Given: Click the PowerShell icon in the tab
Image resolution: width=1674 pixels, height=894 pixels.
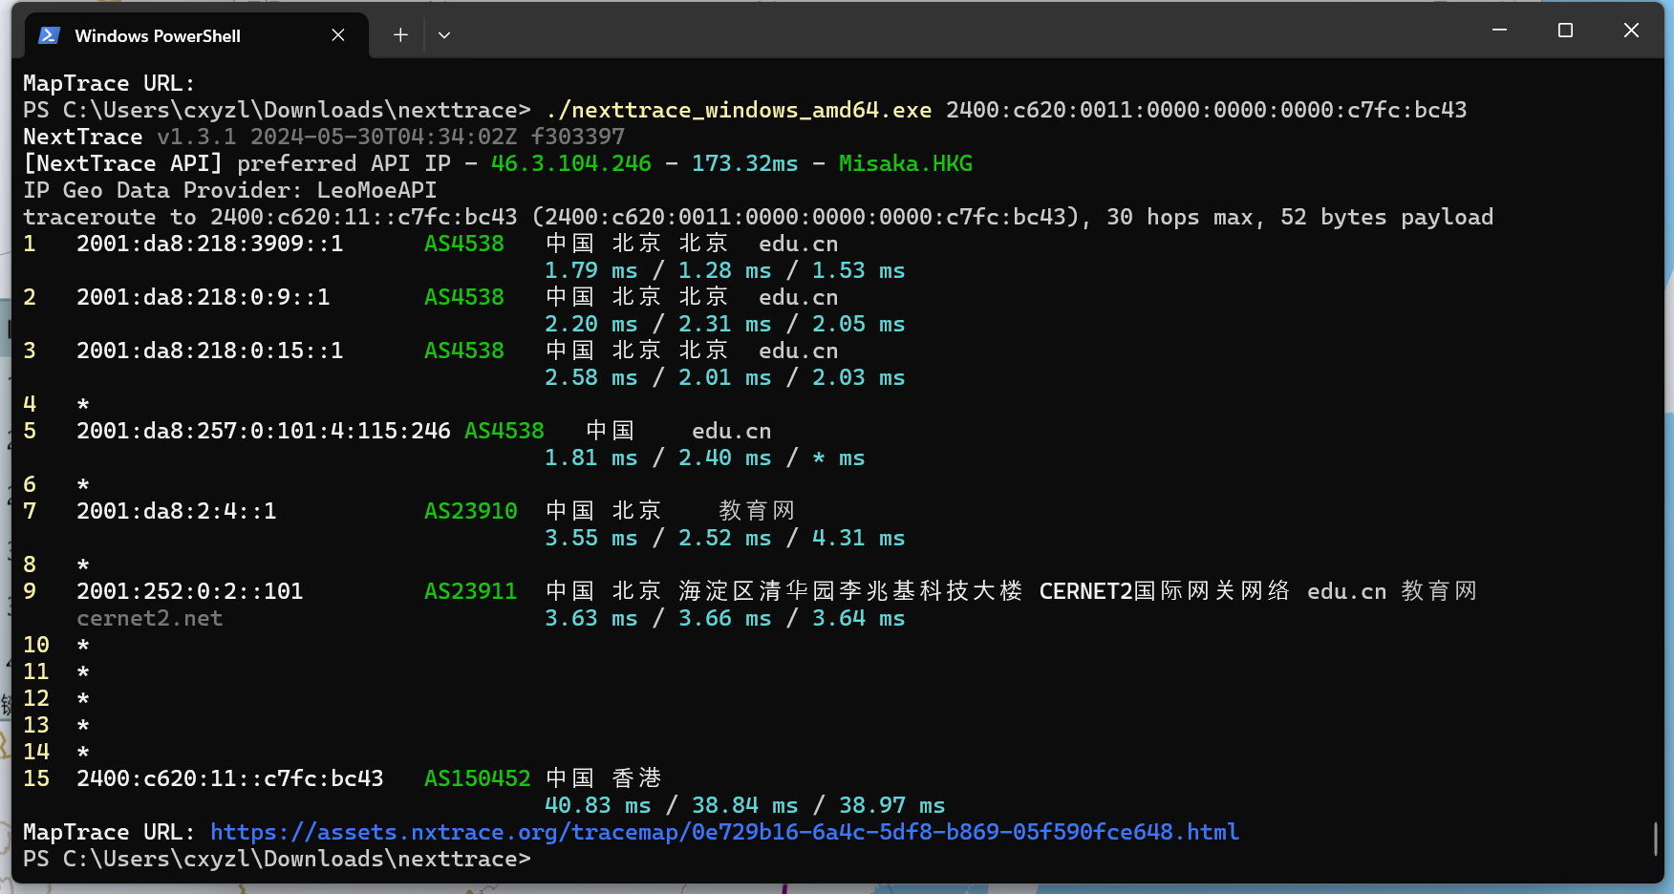Looking at the screenshot, I should (49, 35).
